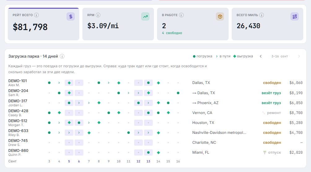This screenshot has height=172, width=311.
Task: Click the $81,798 total rate value
Action: click(x=30, y=27)
